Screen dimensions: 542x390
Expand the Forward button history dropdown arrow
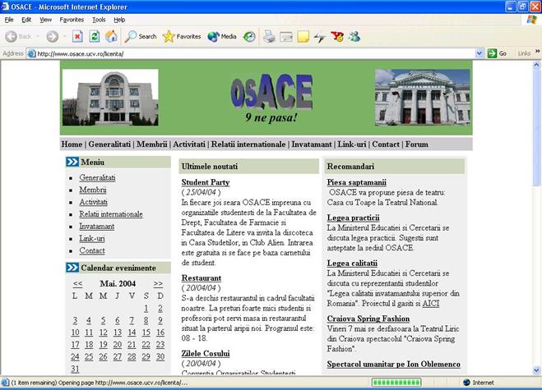tap(64, 36)
